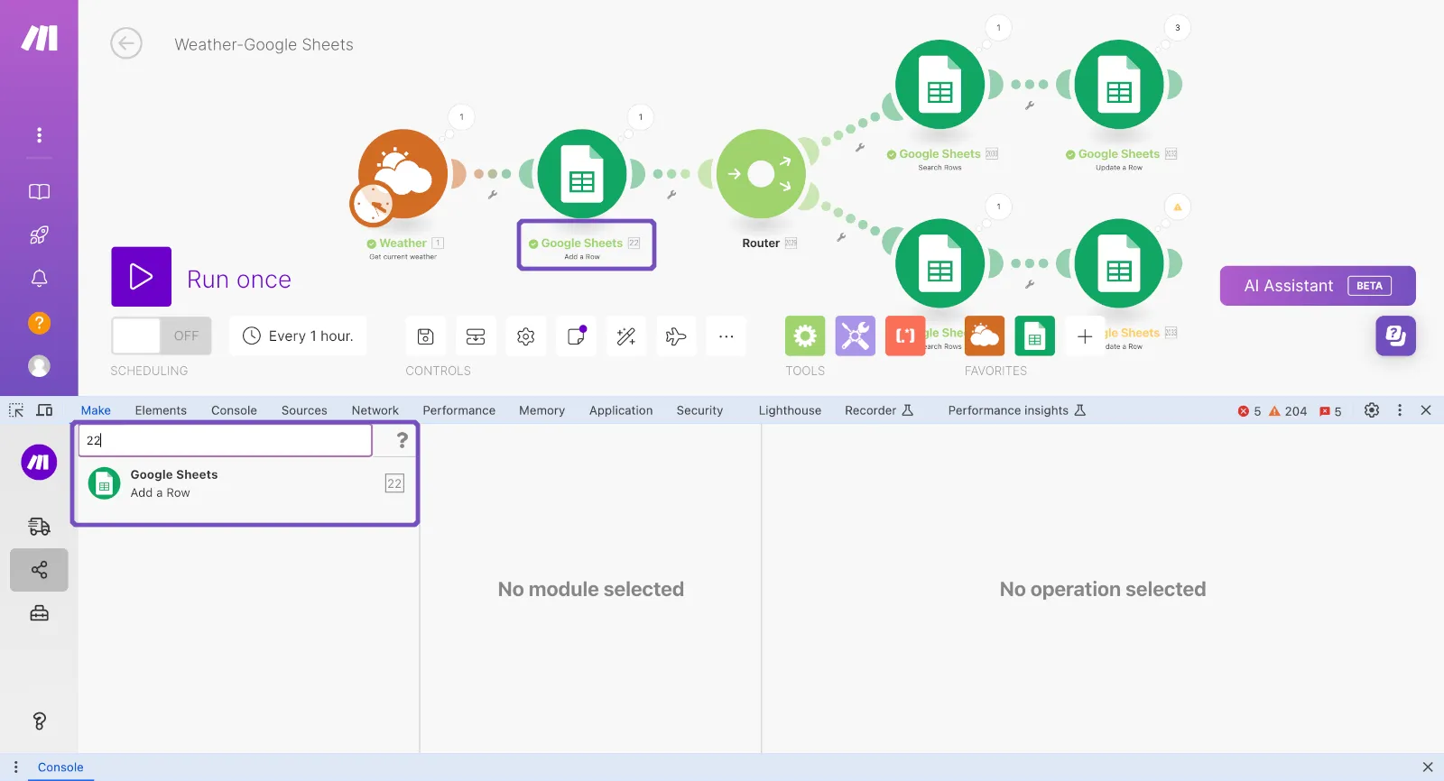Viewport: 1444px width, 781px height.
Task: Switch to the Performance tab
Action: click(459, 410)
